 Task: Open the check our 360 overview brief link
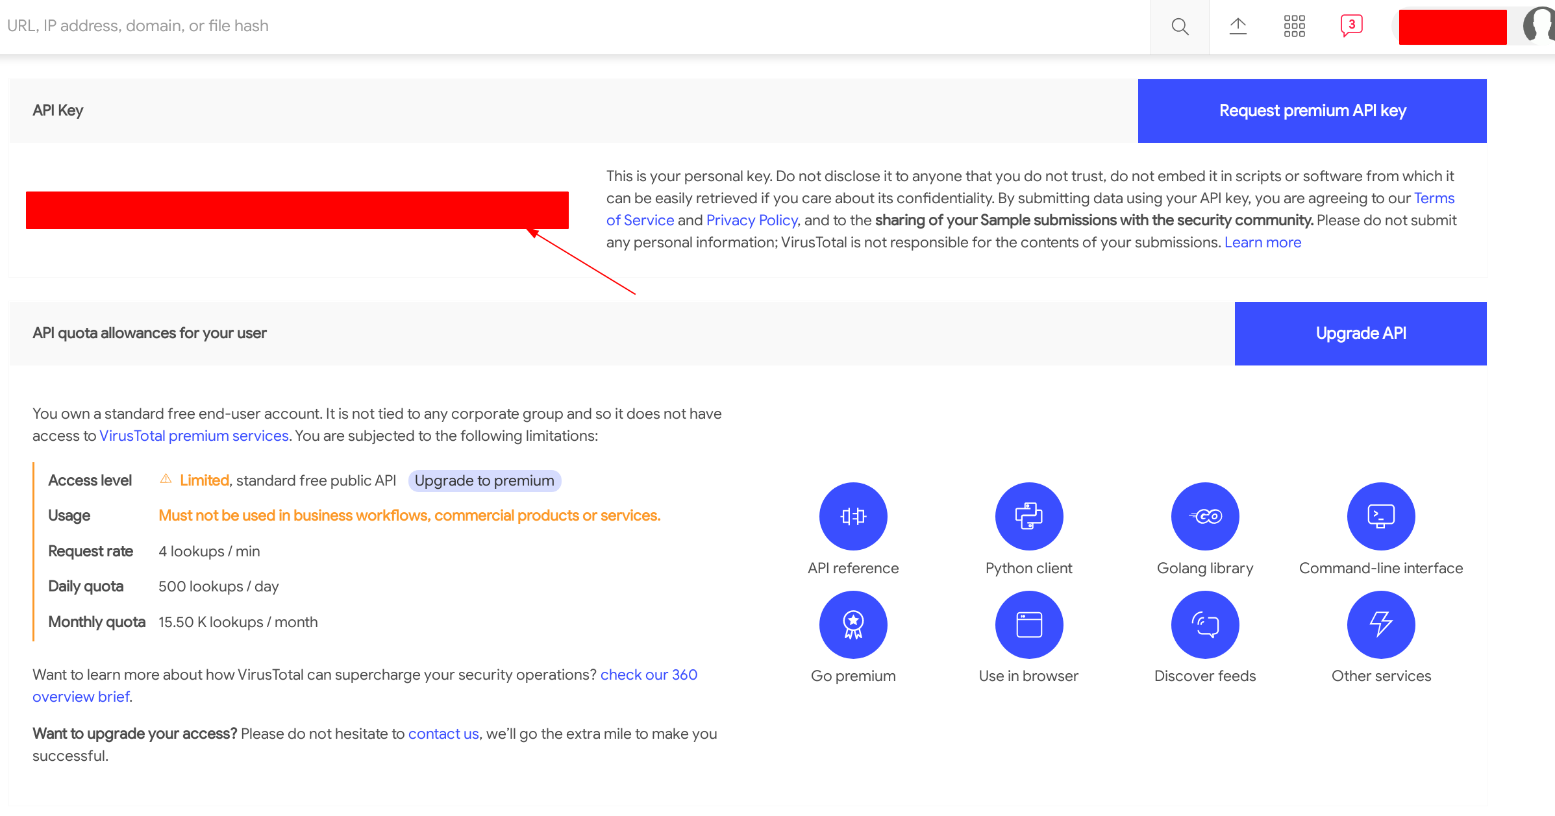coord(649,674)
